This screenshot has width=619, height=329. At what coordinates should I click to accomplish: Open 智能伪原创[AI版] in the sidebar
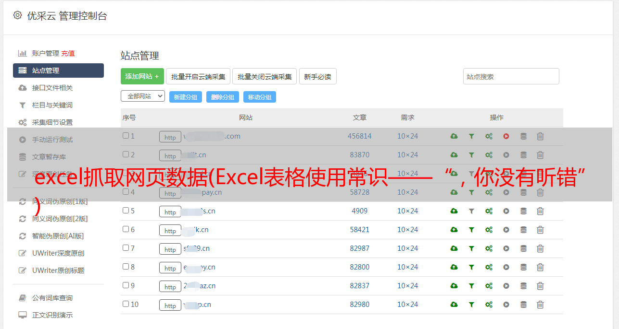pos(58,236)
